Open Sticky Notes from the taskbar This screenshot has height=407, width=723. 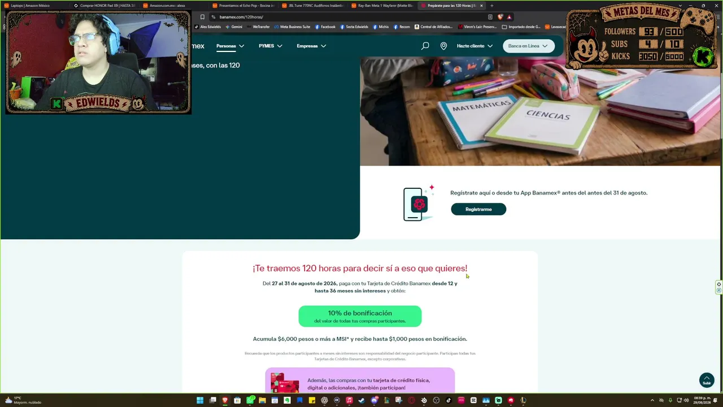[312, 400]
